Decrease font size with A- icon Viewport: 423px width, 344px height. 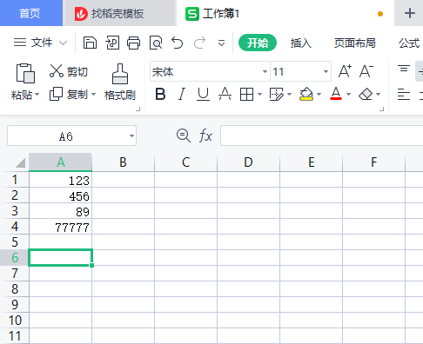pos(366,71)
